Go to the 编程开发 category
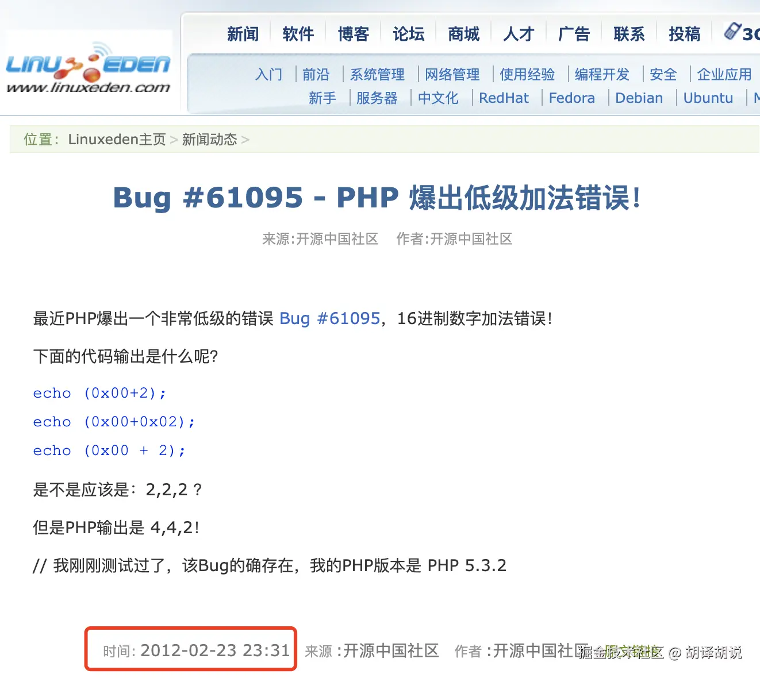 [602, 75]
